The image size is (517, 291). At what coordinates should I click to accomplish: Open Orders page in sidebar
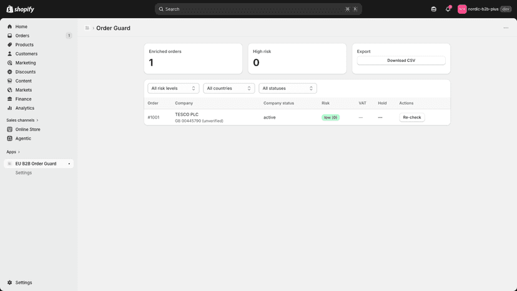[x=39, y=36]
